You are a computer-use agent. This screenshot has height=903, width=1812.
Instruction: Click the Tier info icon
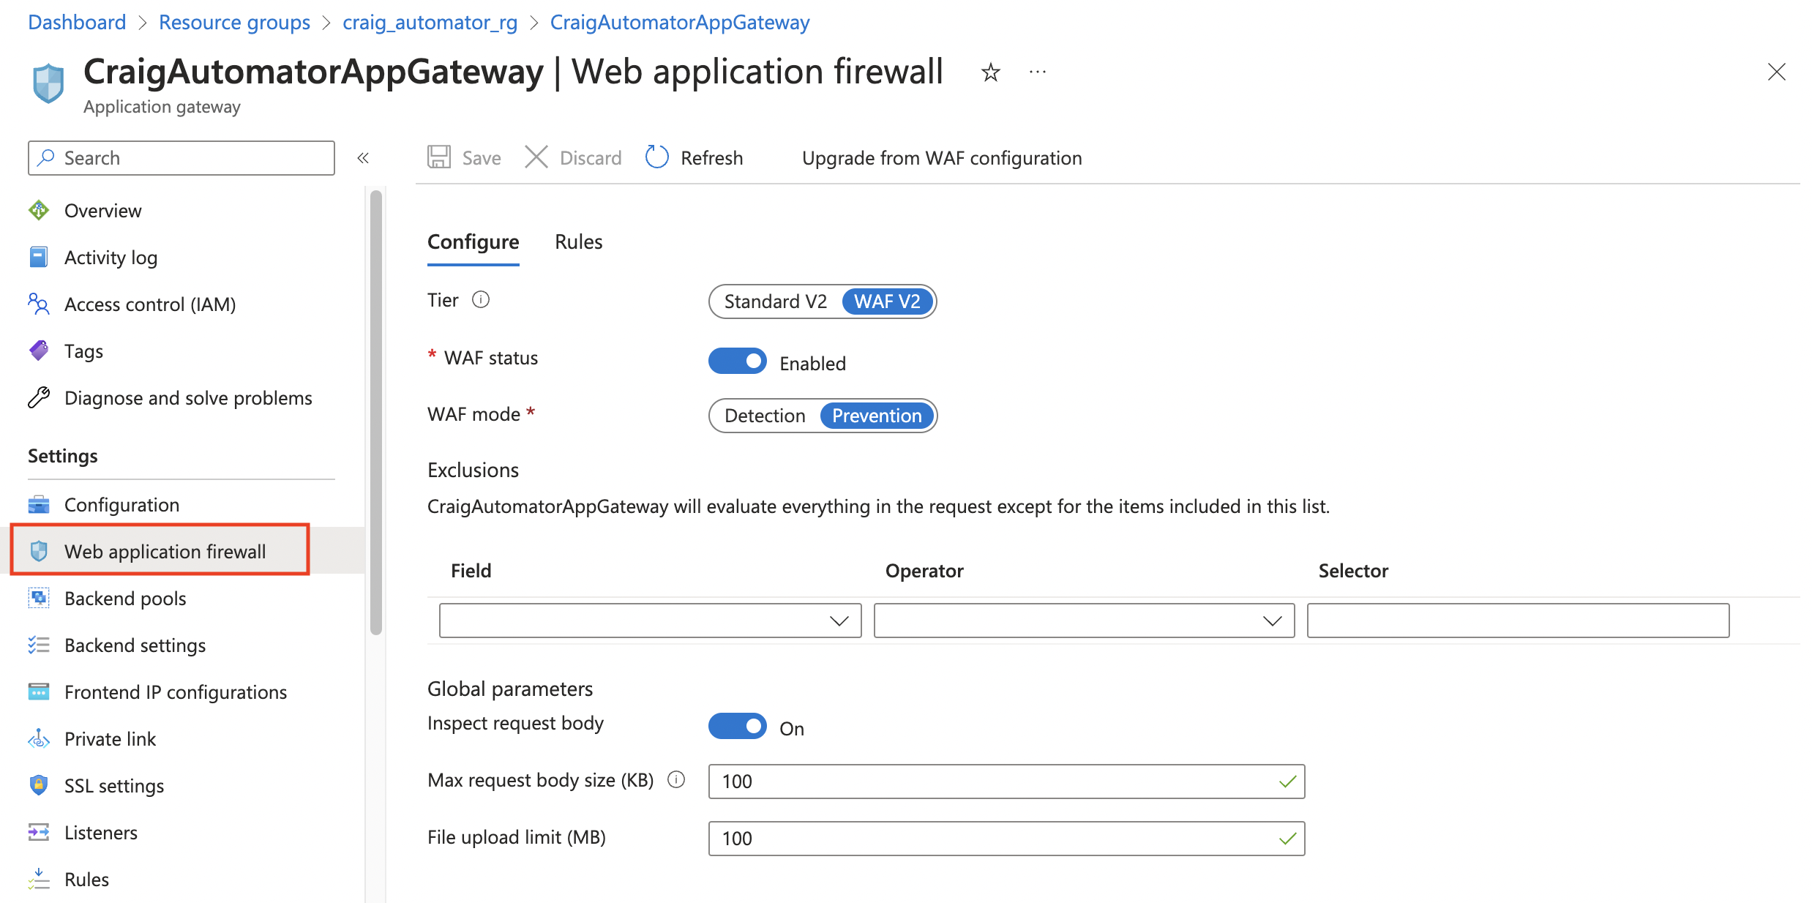481,300
